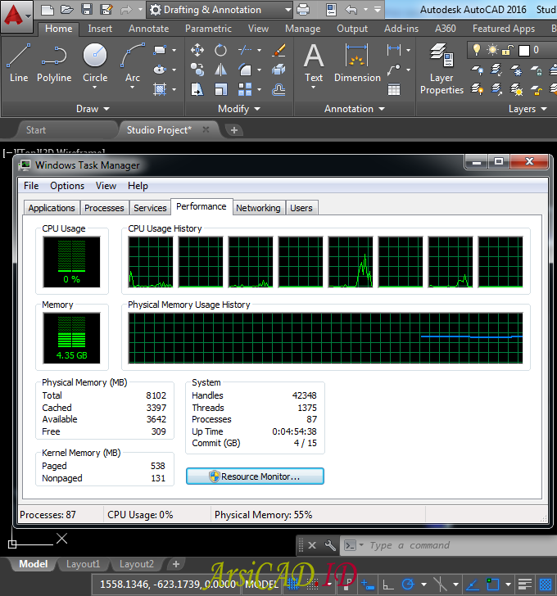Select the Stretch tool

pos(197,90)
